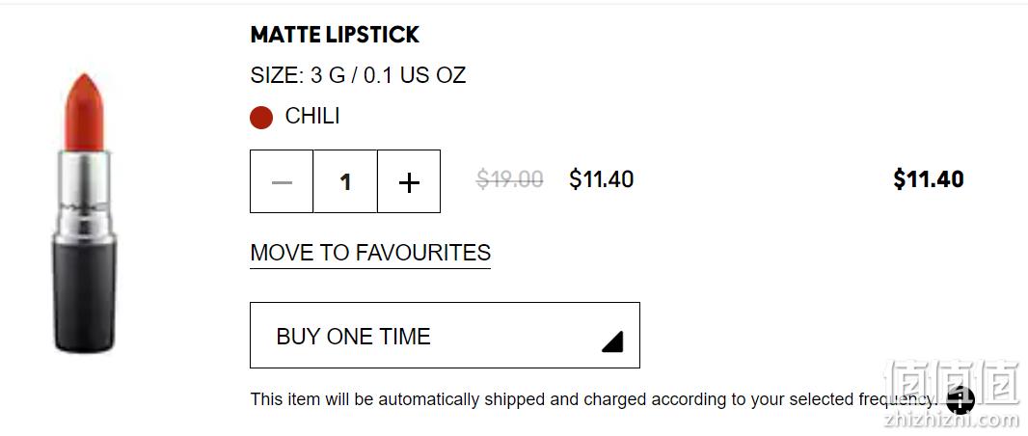Focus the quantity field showing 1
This screenshot has width=1028, height=436.
point(345,182)
